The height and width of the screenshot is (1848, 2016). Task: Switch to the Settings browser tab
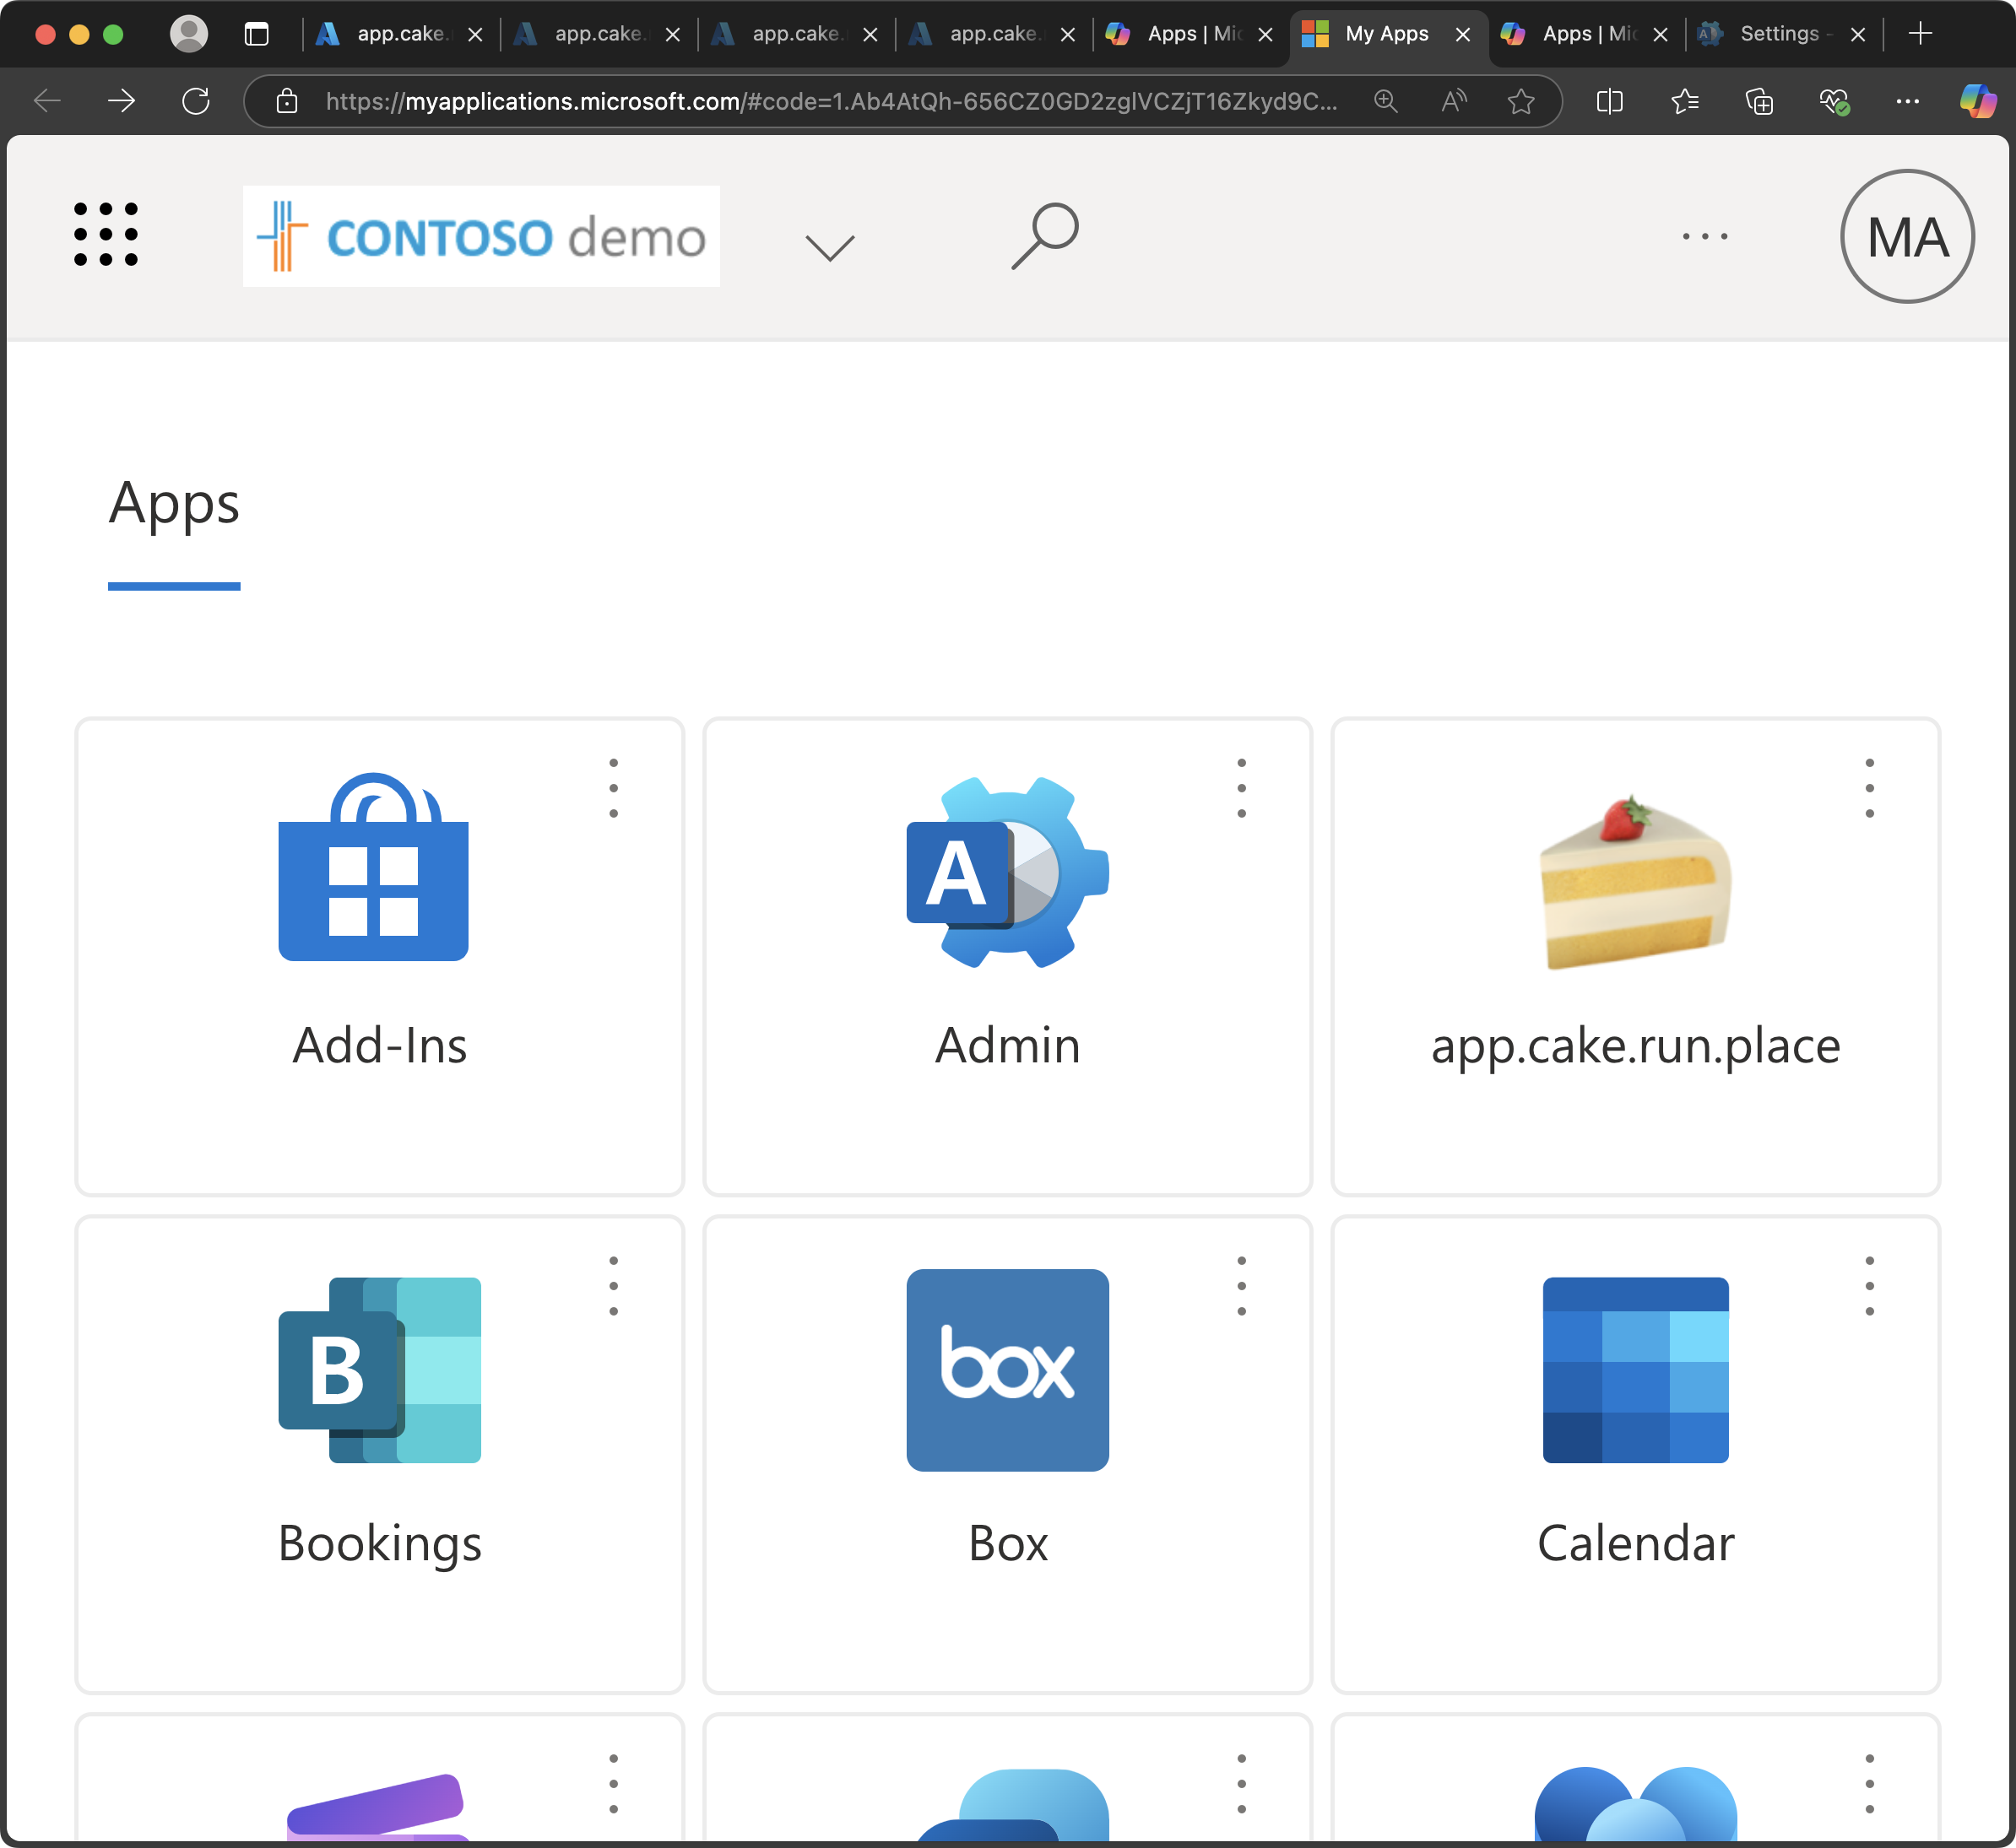[x=1778, y=34]
